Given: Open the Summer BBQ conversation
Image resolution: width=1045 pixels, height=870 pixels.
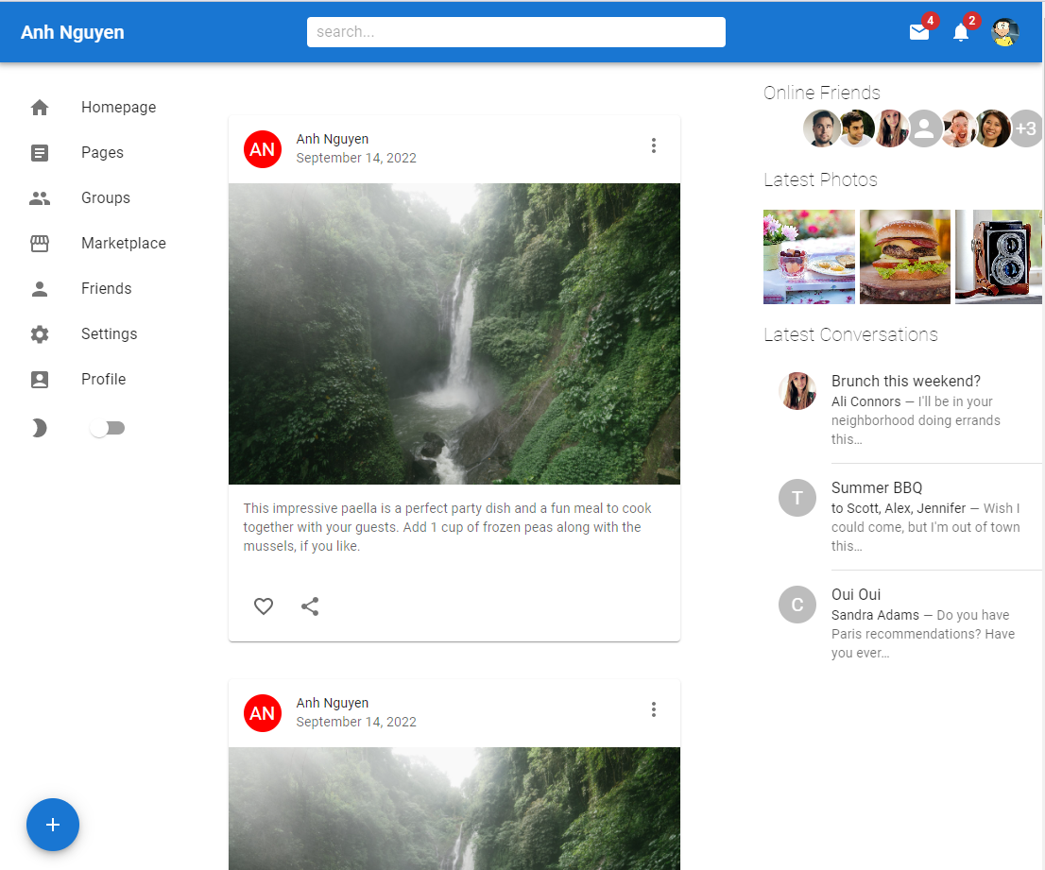Looking at the screenshot, I should click(x=876, y=488).
